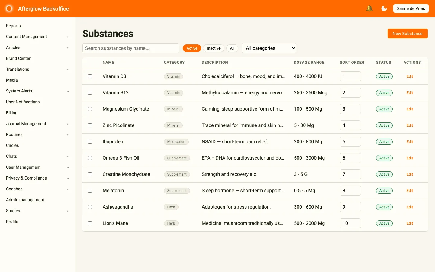Click the Vitamin category badge for Vitamin D3
The height and width of the screenshot is (272, 435).
pyautogui.click(x=173, y=76)
